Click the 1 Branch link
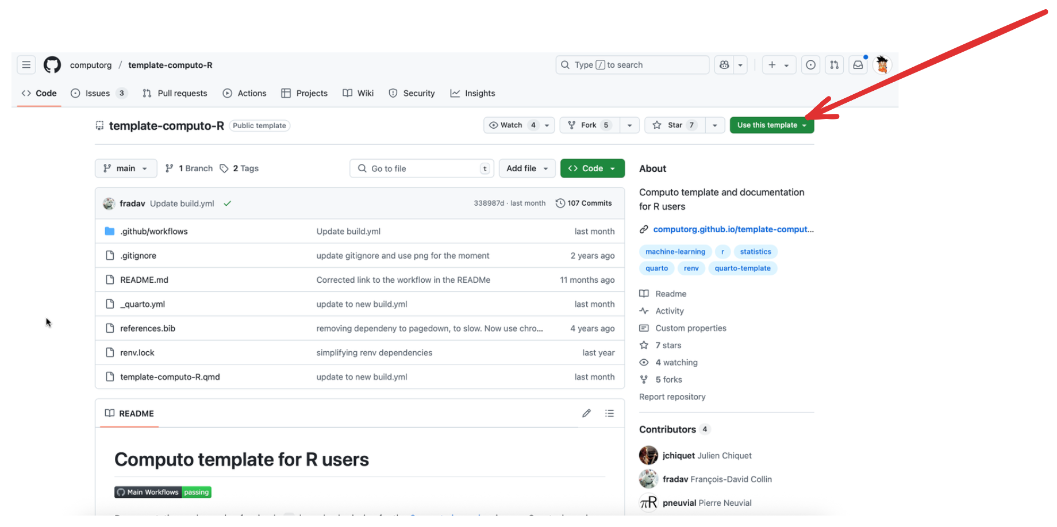This screenshot has width=1057, height=527. [189, 168]
